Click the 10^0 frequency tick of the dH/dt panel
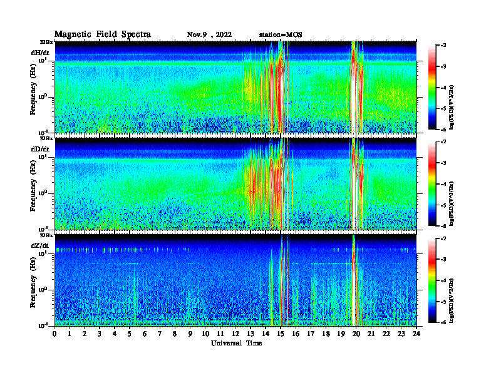 click(43, 96)
